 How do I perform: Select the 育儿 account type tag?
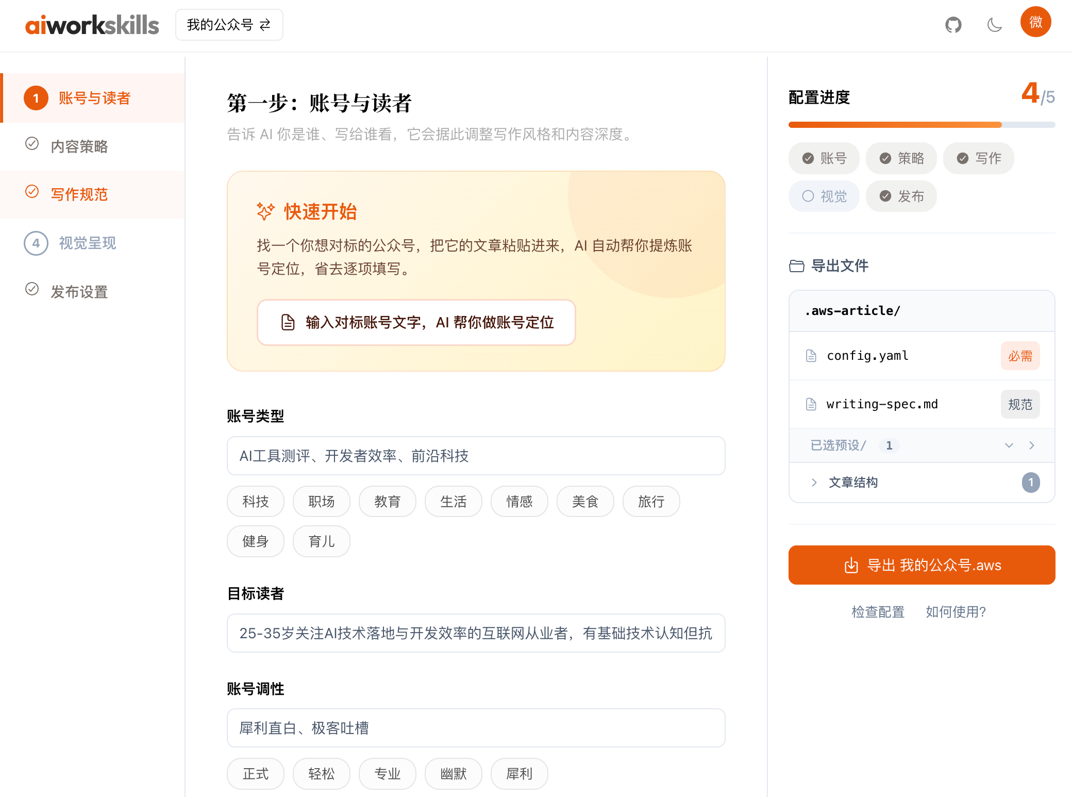[322, 541]
